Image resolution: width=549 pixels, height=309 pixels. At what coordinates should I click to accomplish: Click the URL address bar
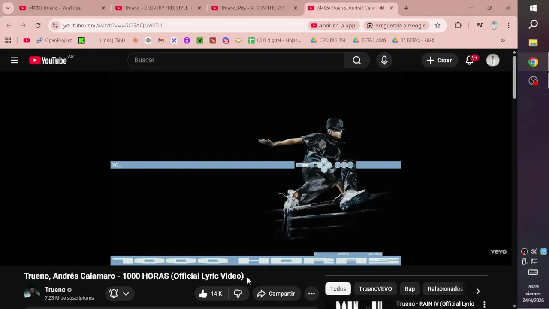184,26
